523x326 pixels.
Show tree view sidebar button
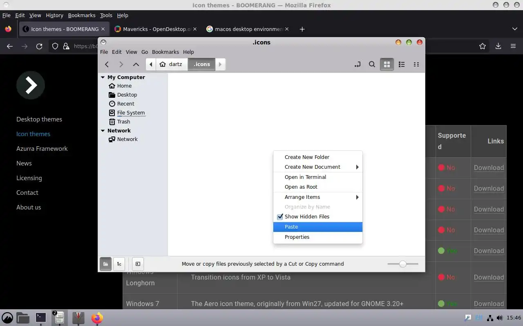(x=119, y=264)
